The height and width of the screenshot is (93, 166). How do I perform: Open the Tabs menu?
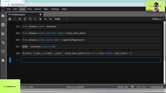click(46, 9)
